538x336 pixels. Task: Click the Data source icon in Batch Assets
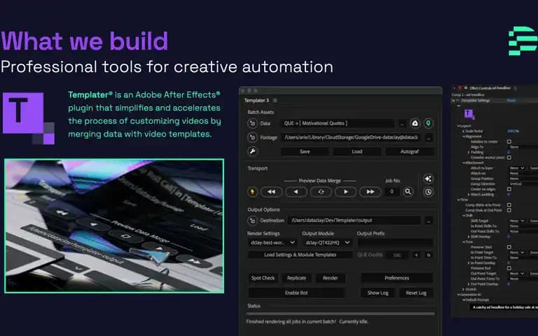coord(252,123)
